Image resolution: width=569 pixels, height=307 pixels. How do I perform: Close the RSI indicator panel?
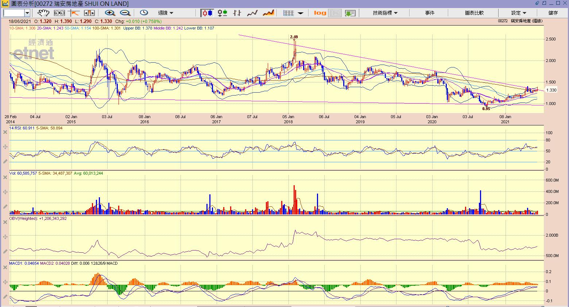coord(5,132)
